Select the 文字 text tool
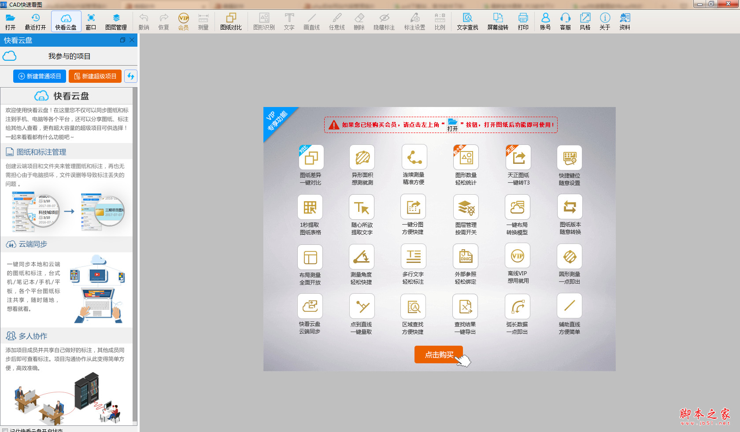The image size is (740, 432). pos(289,21)
